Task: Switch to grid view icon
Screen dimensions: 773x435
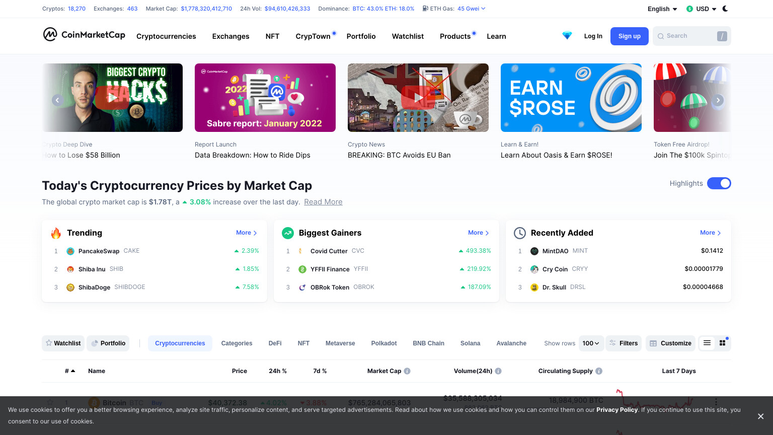Action: (723, 343)
